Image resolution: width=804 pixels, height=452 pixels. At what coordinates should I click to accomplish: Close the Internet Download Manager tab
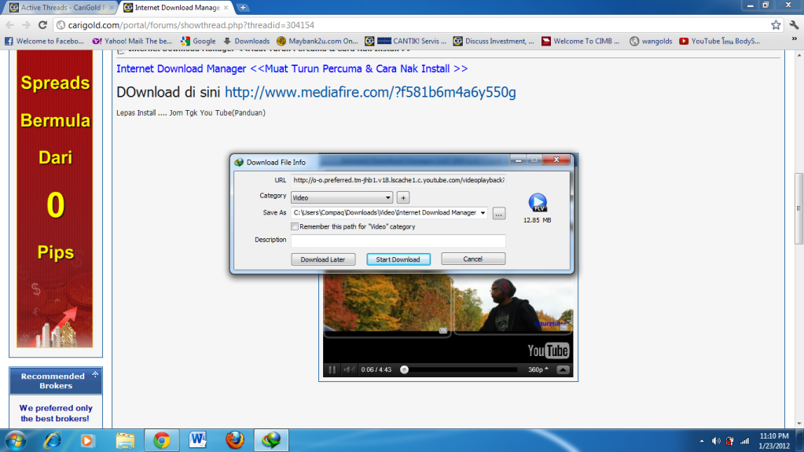click(226, 8)
